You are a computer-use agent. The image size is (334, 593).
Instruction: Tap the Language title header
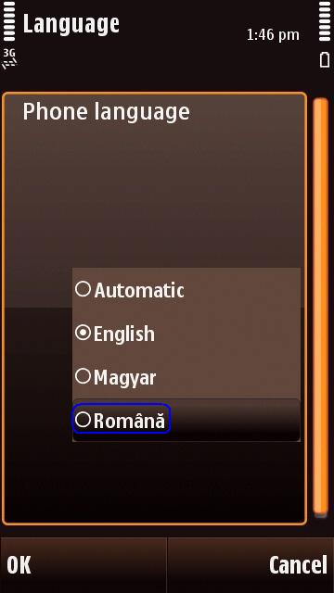click(x=71, y=24)
